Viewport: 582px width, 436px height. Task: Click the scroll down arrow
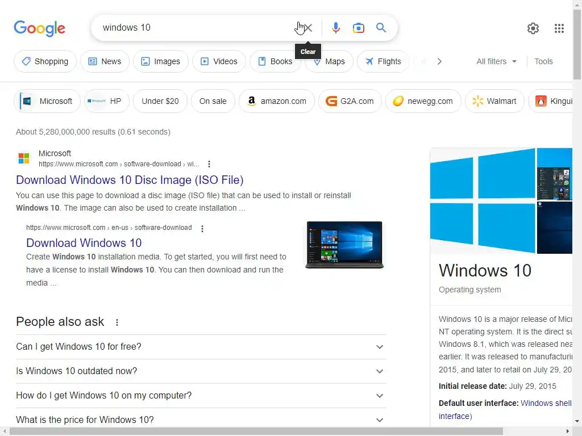pos(577,422)
